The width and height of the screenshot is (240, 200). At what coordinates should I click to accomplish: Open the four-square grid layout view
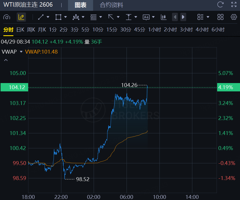(220, 17)
